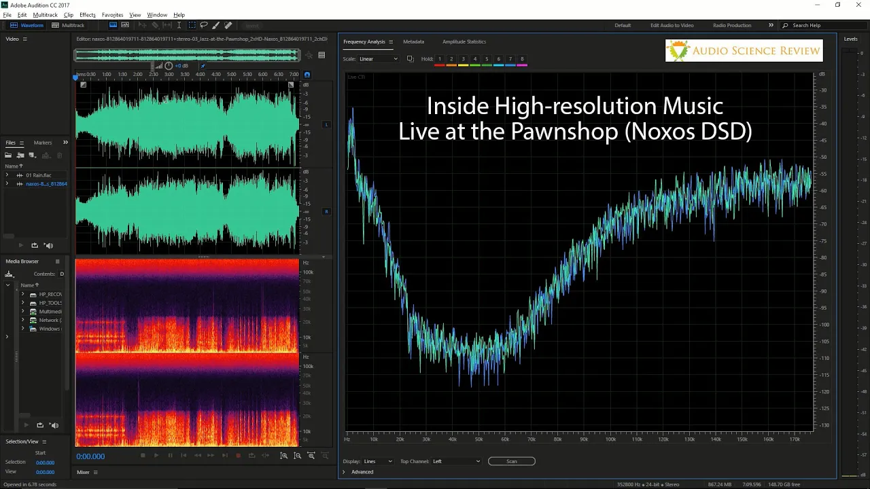Select the Paintbrush Selection tool

pyautogui.click(x=216, y=25)
